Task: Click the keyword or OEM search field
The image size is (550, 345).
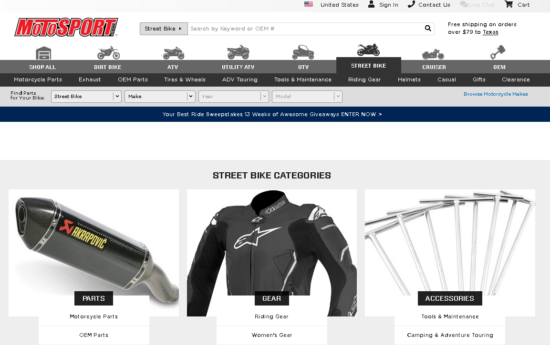Action: tap(305, 29)
